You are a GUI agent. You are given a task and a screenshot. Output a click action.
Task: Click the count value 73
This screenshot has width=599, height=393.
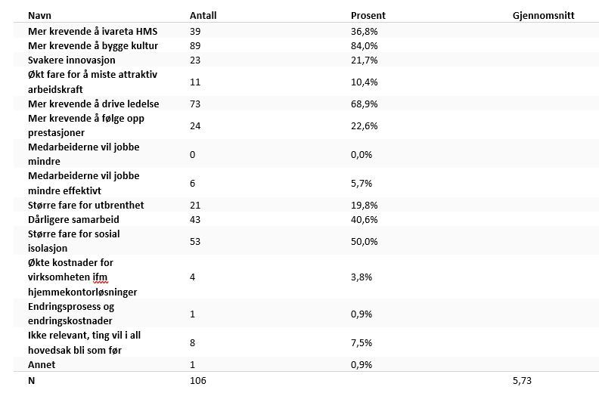[195, 104]
